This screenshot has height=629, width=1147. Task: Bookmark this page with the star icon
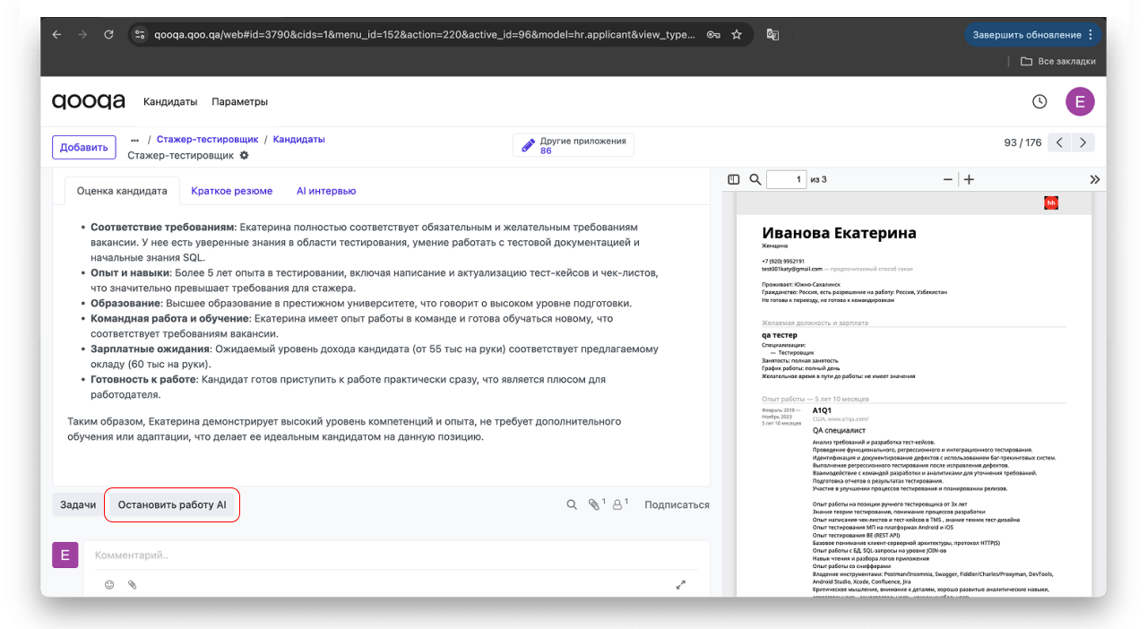pos(737,35)
